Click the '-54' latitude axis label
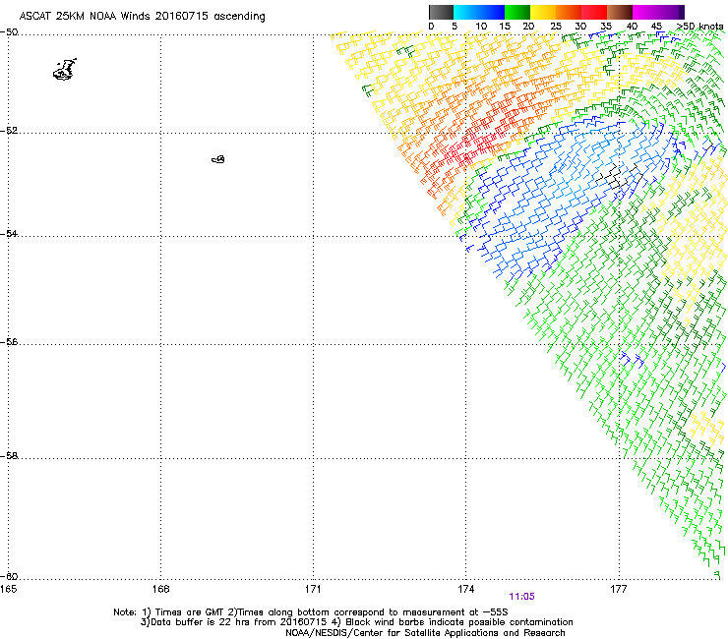 point(9,233)
